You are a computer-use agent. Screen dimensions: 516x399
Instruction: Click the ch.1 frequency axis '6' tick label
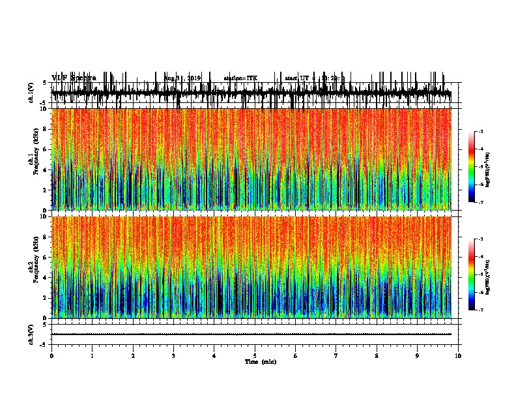[x=46, y=149]
